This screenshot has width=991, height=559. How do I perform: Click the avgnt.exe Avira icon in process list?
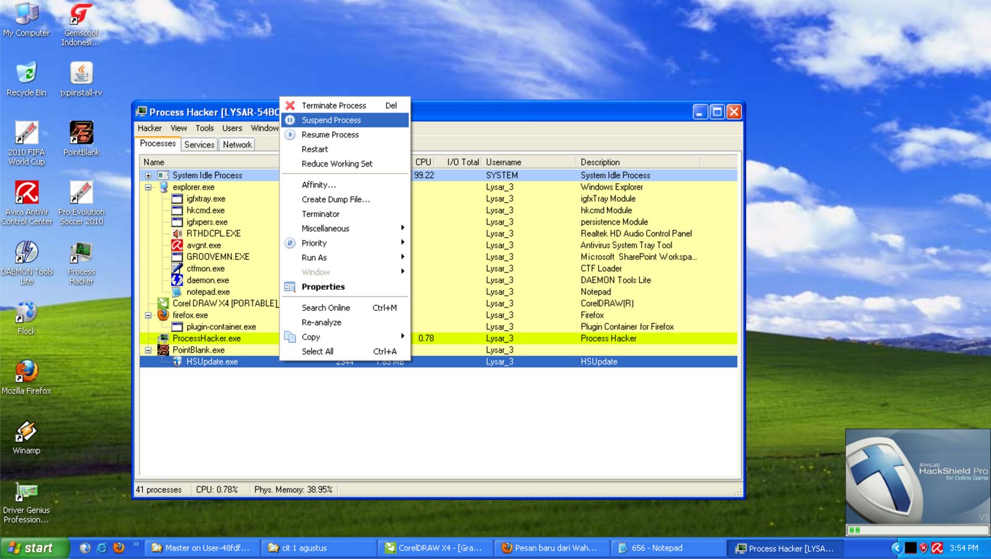[177, 245]
